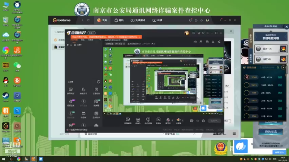Open WeGame hamburger menu near 正在运行
Viewport: 289px width, 162px height.
tap(234, 134)
